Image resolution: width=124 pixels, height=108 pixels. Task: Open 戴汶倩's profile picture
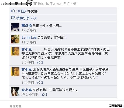coord(15,27)
